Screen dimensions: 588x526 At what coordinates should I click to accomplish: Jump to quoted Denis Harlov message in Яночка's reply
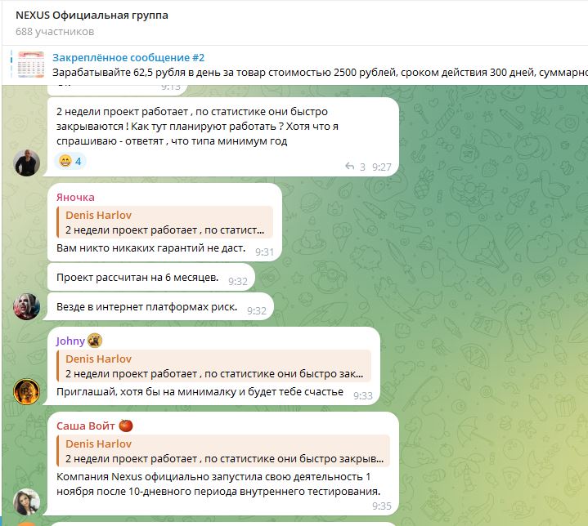point(164,222)
